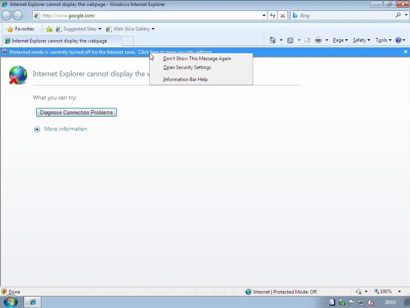
Task: Open a new blank tab
Action: [128, 41]
